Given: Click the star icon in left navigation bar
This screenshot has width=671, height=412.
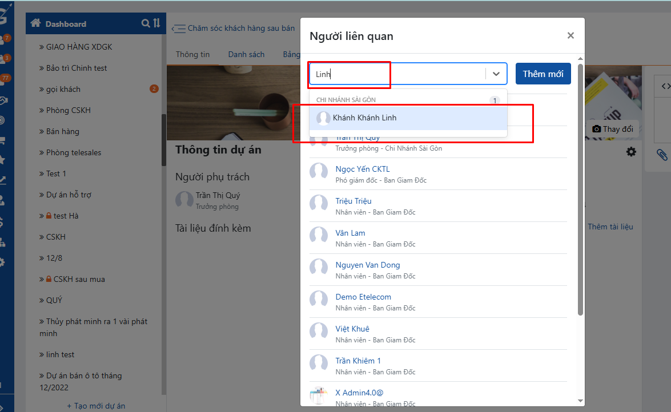Looking at the screenshot, I should pos(3,160).
